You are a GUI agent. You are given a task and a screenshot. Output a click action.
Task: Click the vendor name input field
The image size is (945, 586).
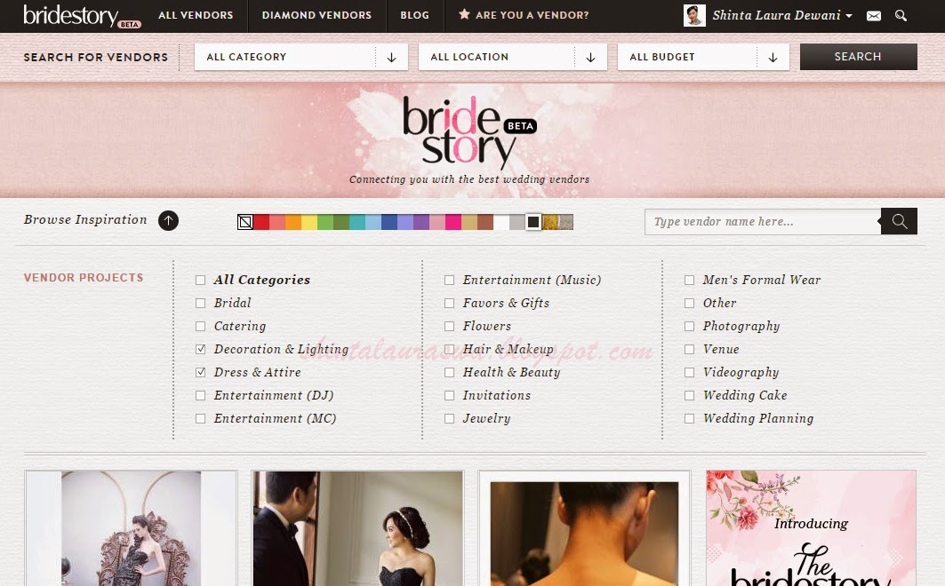(763, 221)
